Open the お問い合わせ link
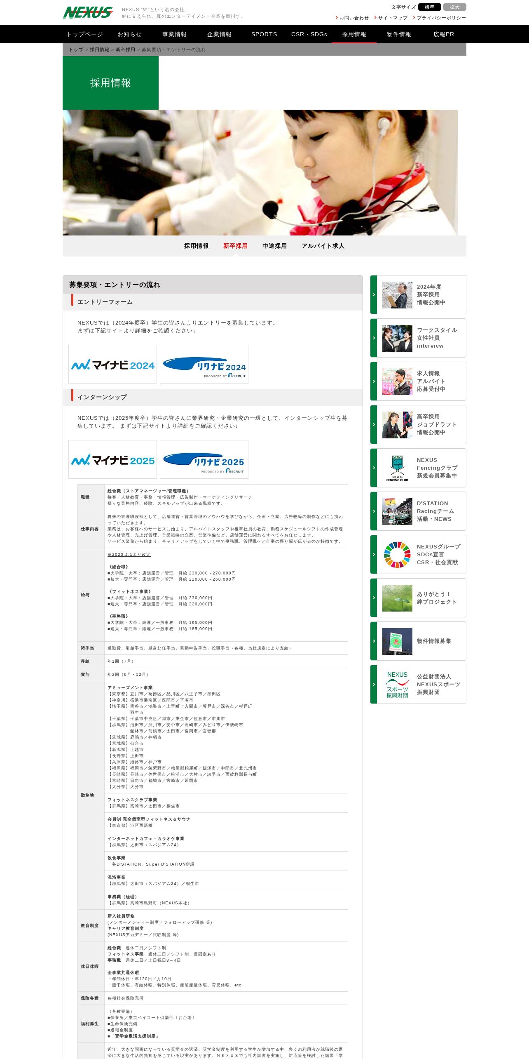Image resolution: width=529 pixels, height=1059 pixels. tap(354, 18)
